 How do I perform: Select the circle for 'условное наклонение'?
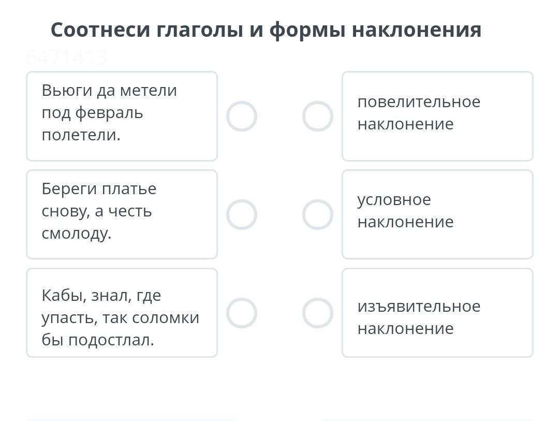click(x=317, y=214)
